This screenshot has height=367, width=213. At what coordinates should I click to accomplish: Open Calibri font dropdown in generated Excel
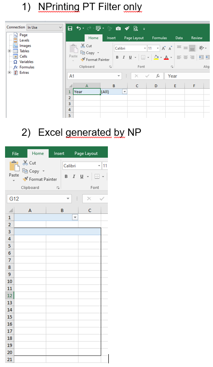(99, 166)
